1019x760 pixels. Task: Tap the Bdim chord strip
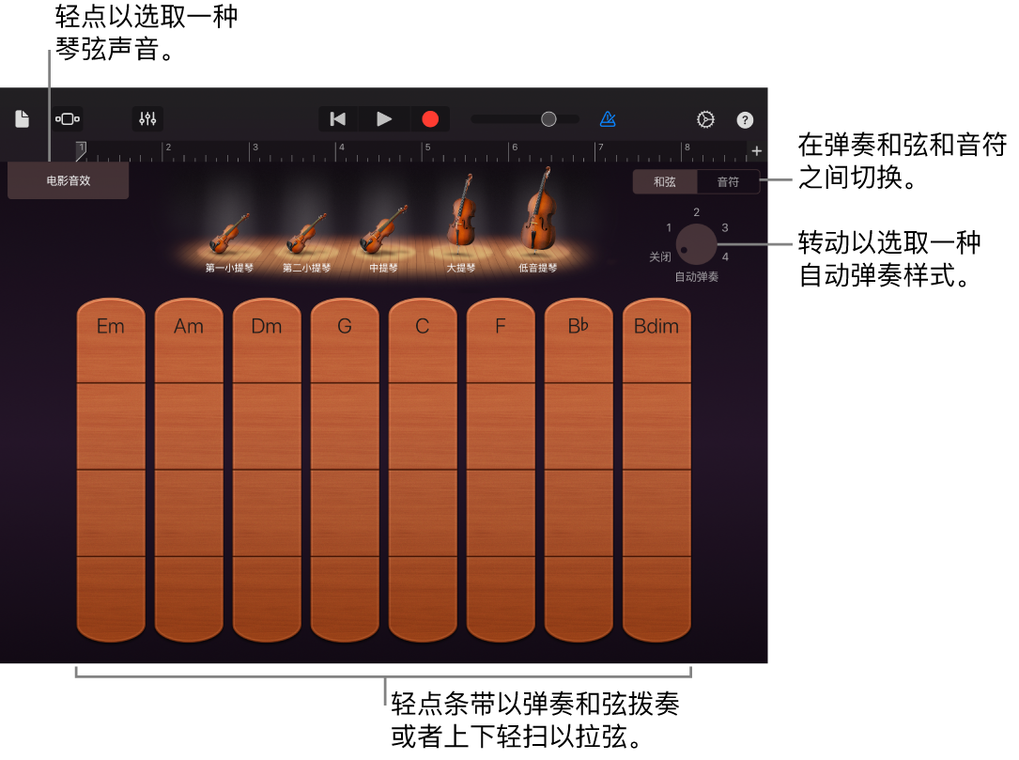[x=657, y=470]
